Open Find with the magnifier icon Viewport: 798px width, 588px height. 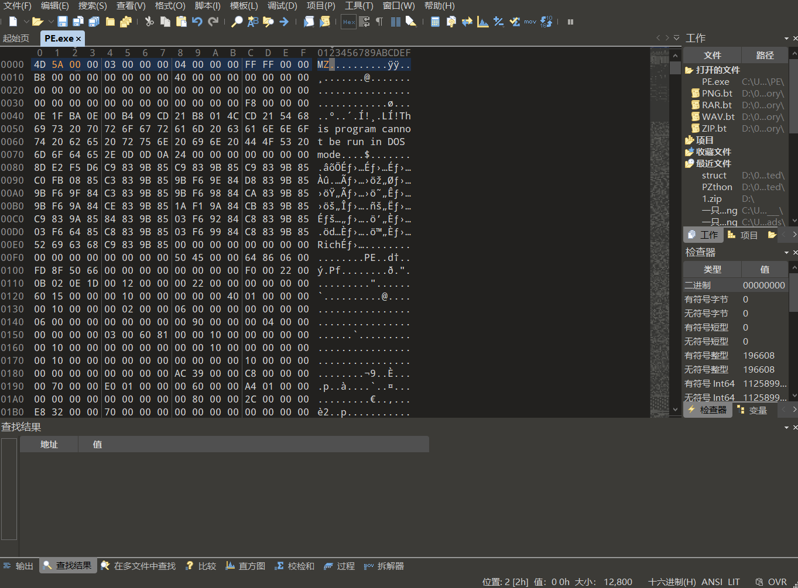237,22
